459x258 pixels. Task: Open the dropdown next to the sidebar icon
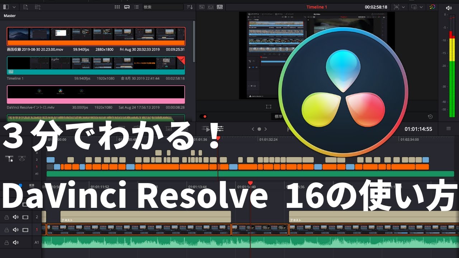14,7
